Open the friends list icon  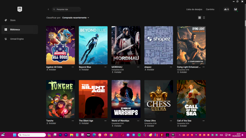[226, 10]
